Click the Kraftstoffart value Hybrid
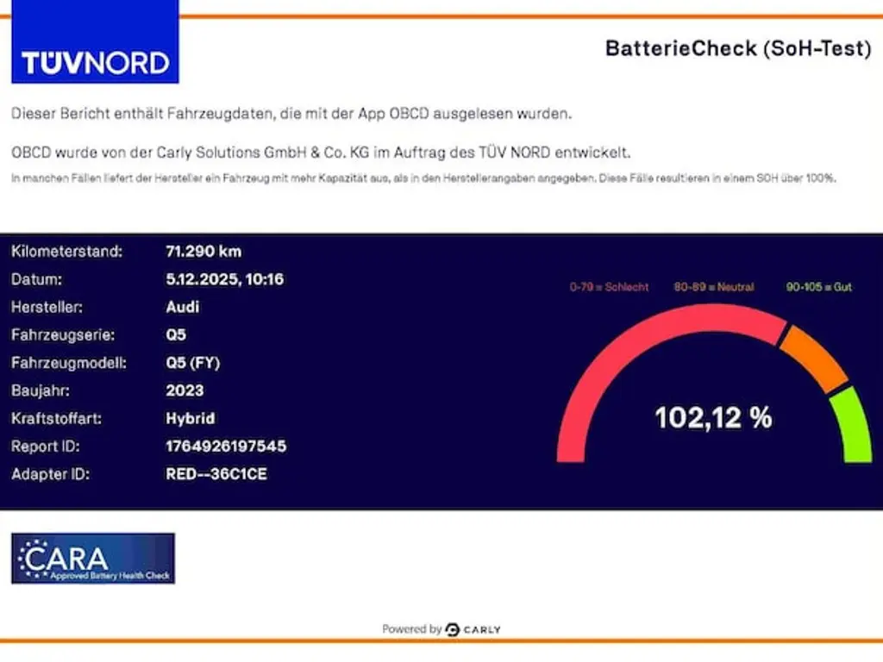 [191, 419]
